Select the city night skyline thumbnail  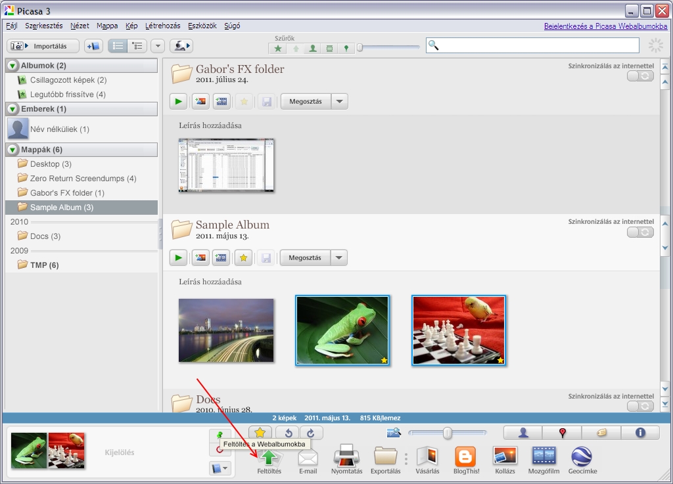click(x=226, y=330)
